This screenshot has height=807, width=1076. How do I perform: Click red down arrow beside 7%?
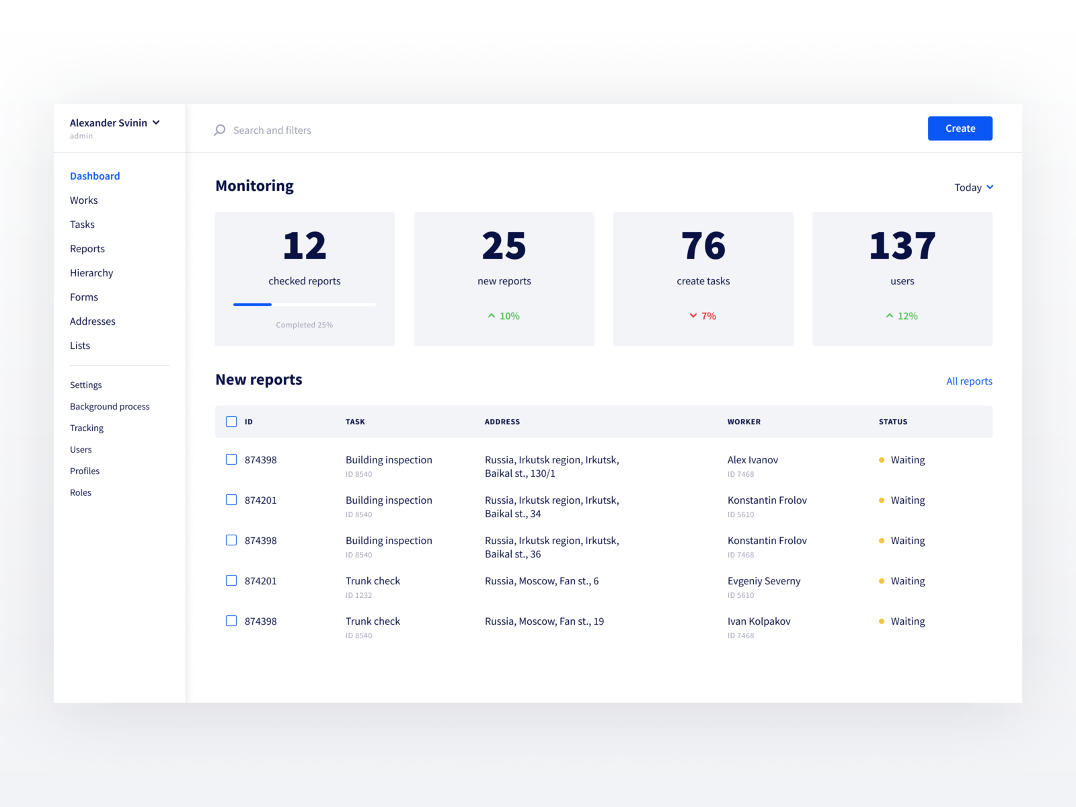pos(693,315)
